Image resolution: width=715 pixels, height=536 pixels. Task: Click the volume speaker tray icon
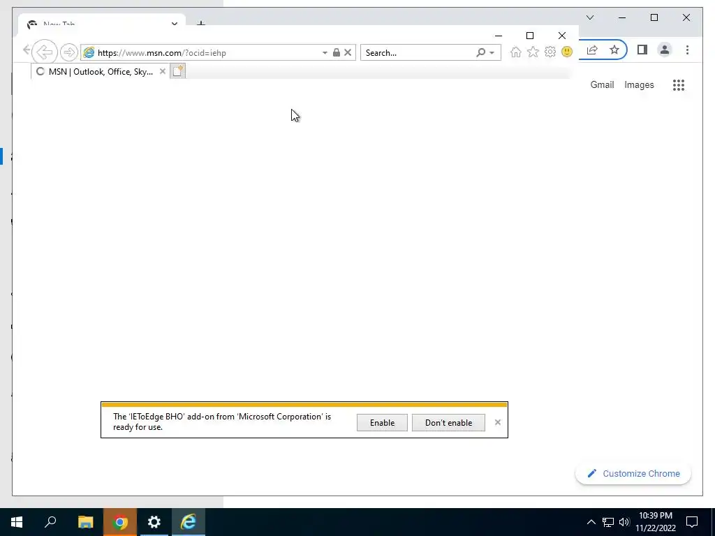point(625,522)
